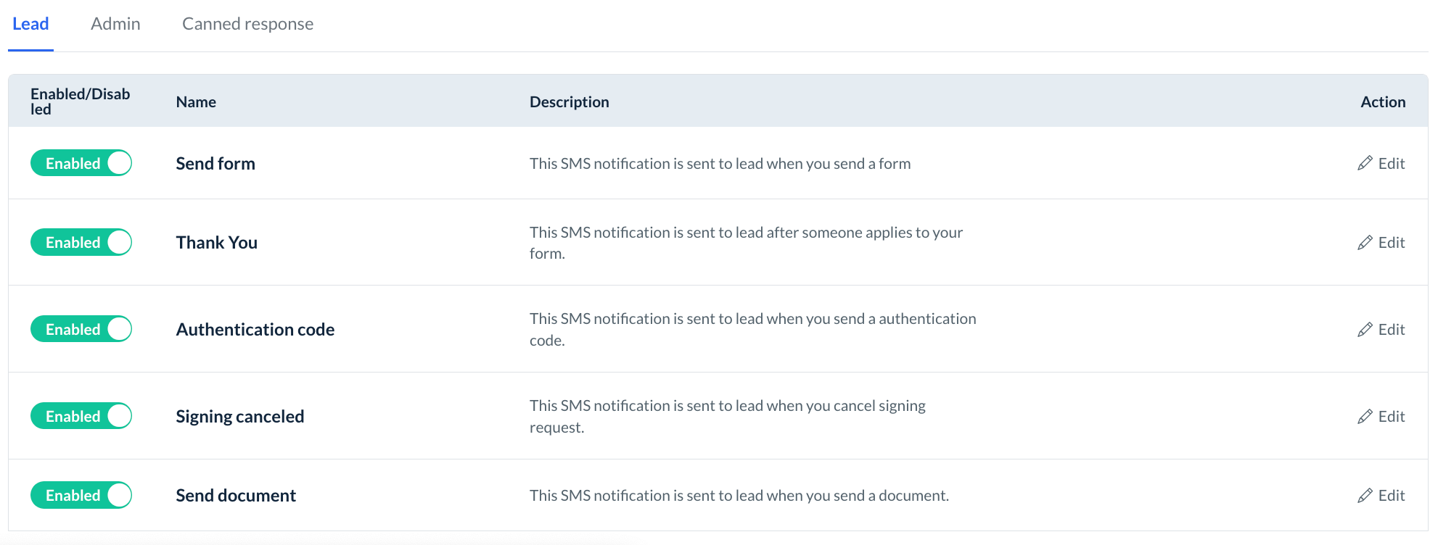Click the Name column header
The width and height of the screenshot is (1438, 545).
pyautogui.click(x=196, y=102)
